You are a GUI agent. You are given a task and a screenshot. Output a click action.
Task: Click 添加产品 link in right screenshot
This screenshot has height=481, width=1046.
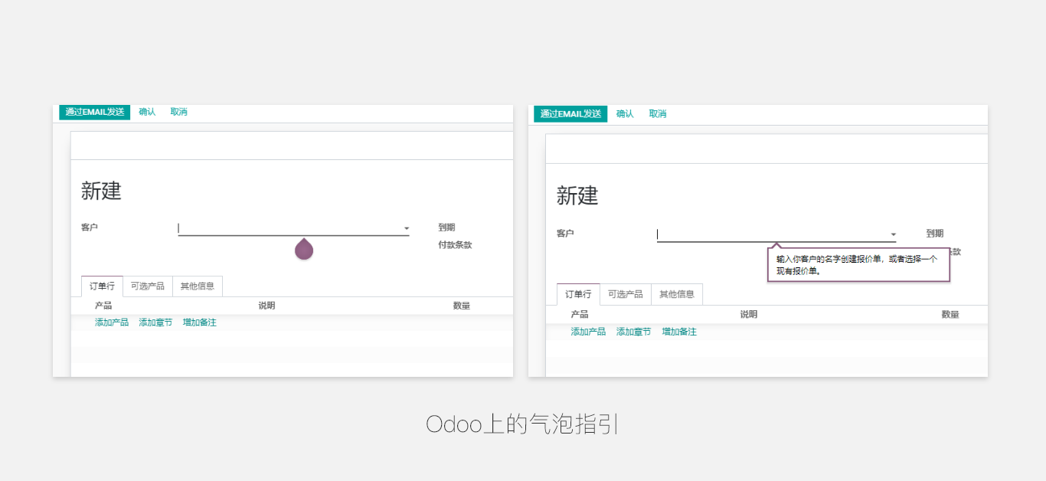(588, 332)
